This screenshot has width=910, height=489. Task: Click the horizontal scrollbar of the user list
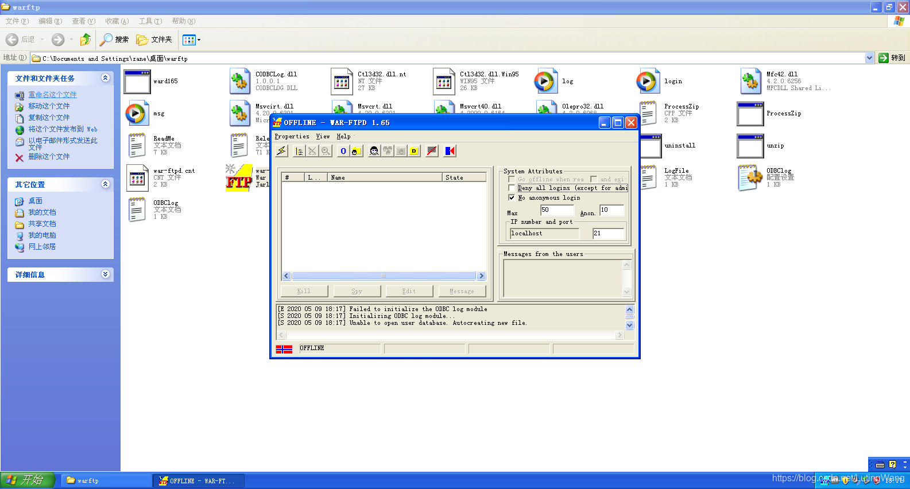384,276
